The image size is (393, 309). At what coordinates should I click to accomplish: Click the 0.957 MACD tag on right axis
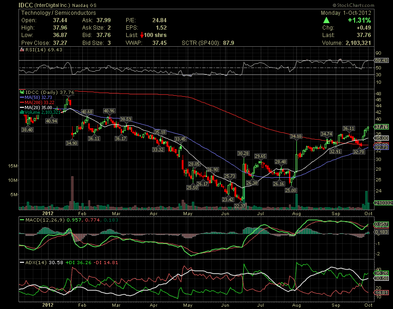click(x=381, y=224)
